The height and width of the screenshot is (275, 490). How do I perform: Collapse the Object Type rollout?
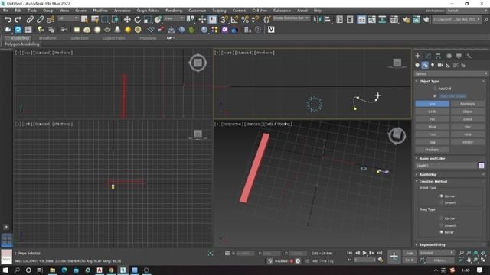430,82
